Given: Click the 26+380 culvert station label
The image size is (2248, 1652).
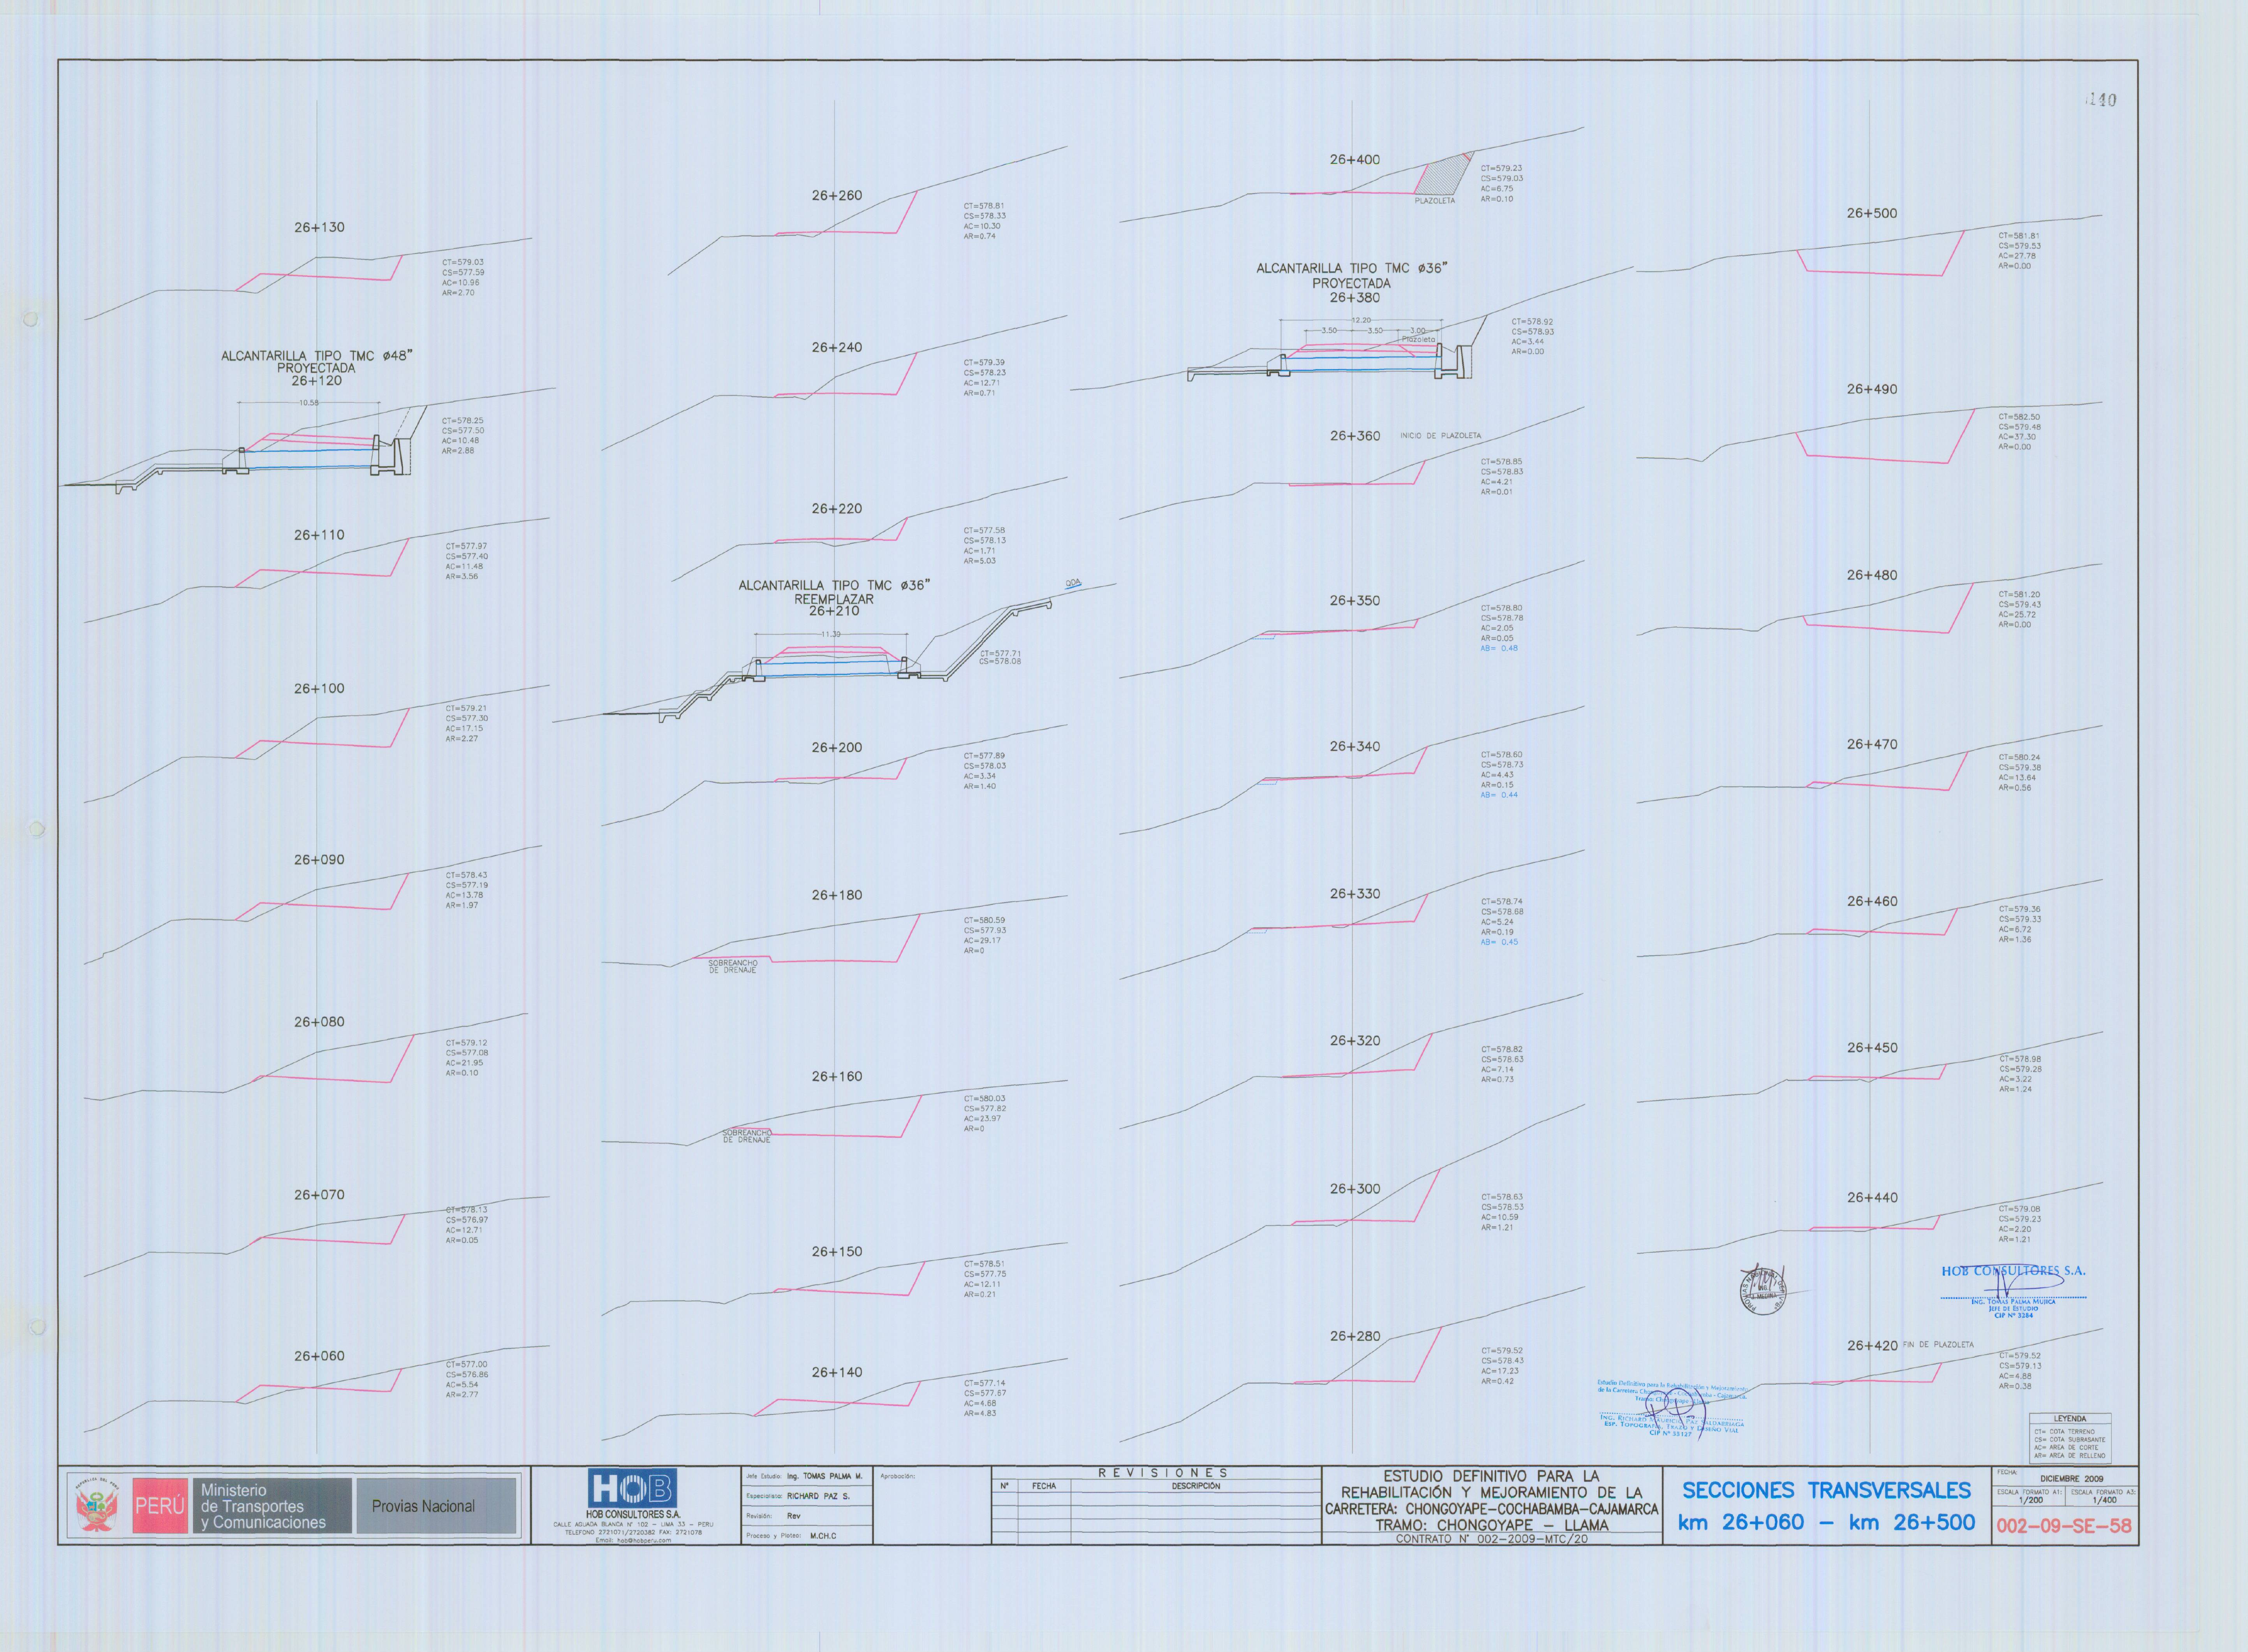Looking at the screenshot, I should pyautogui.click(x=1355, y=298).
